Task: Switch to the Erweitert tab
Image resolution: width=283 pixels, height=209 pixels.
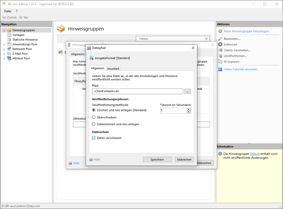Action: click(113, 69)
